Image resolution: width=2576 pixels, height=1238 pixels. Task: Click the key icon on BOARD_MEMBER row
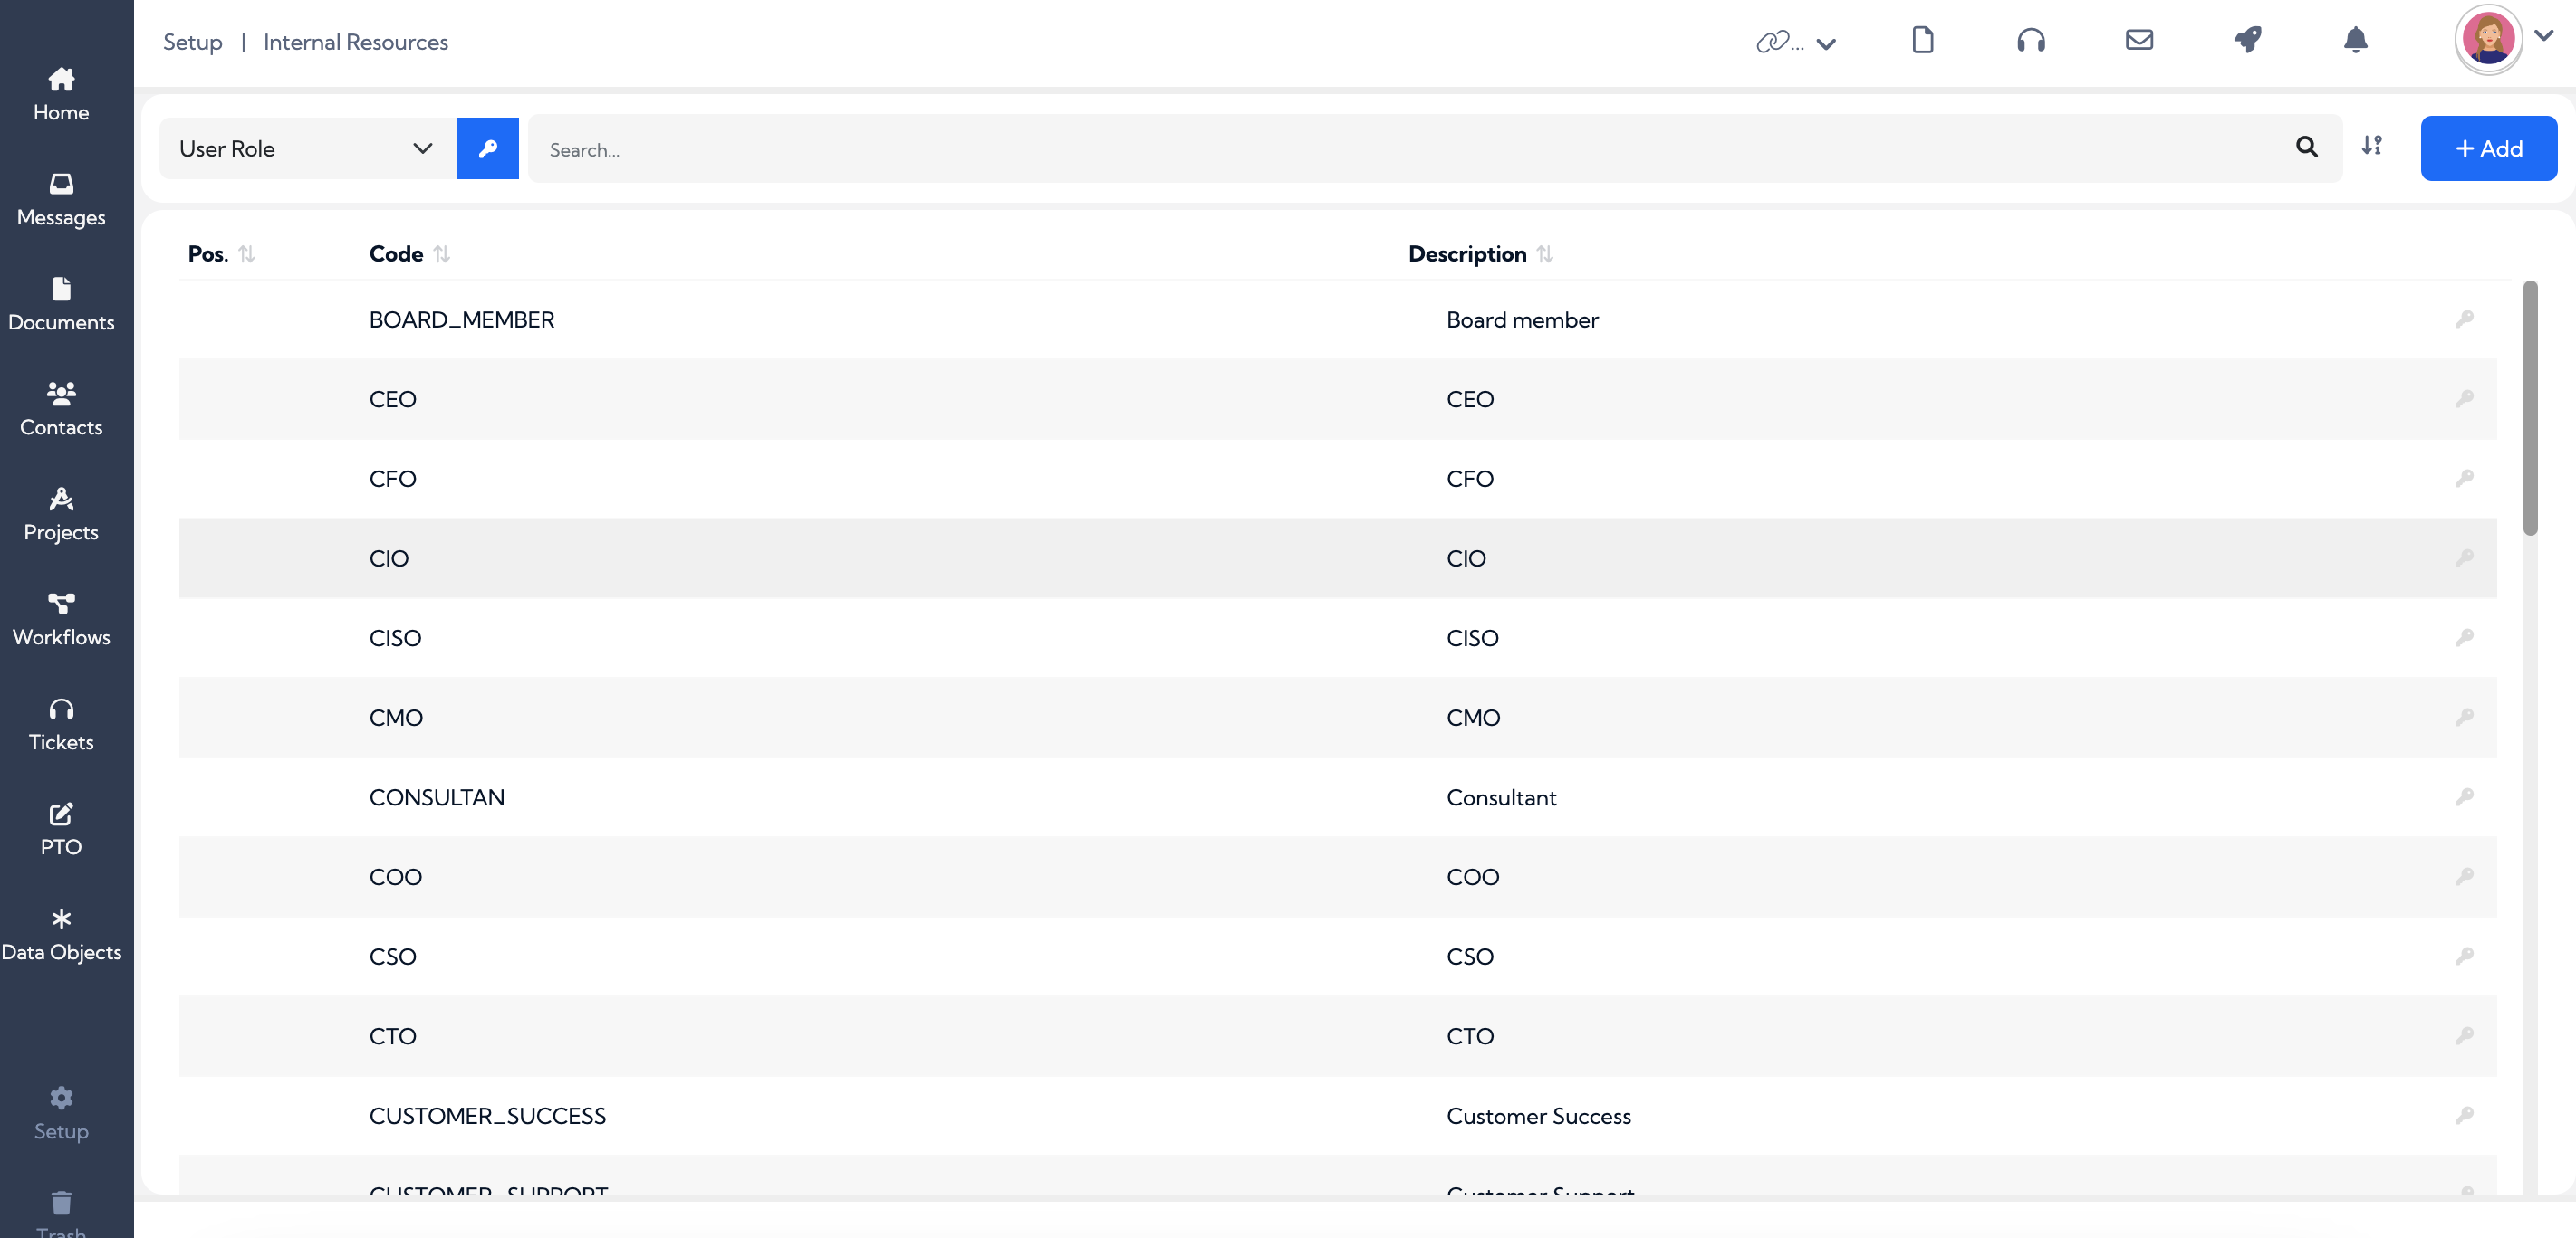coord(2464,319)
